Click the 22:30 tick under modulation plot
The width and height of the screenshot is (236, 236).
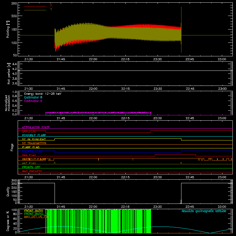tap(158, 118)
